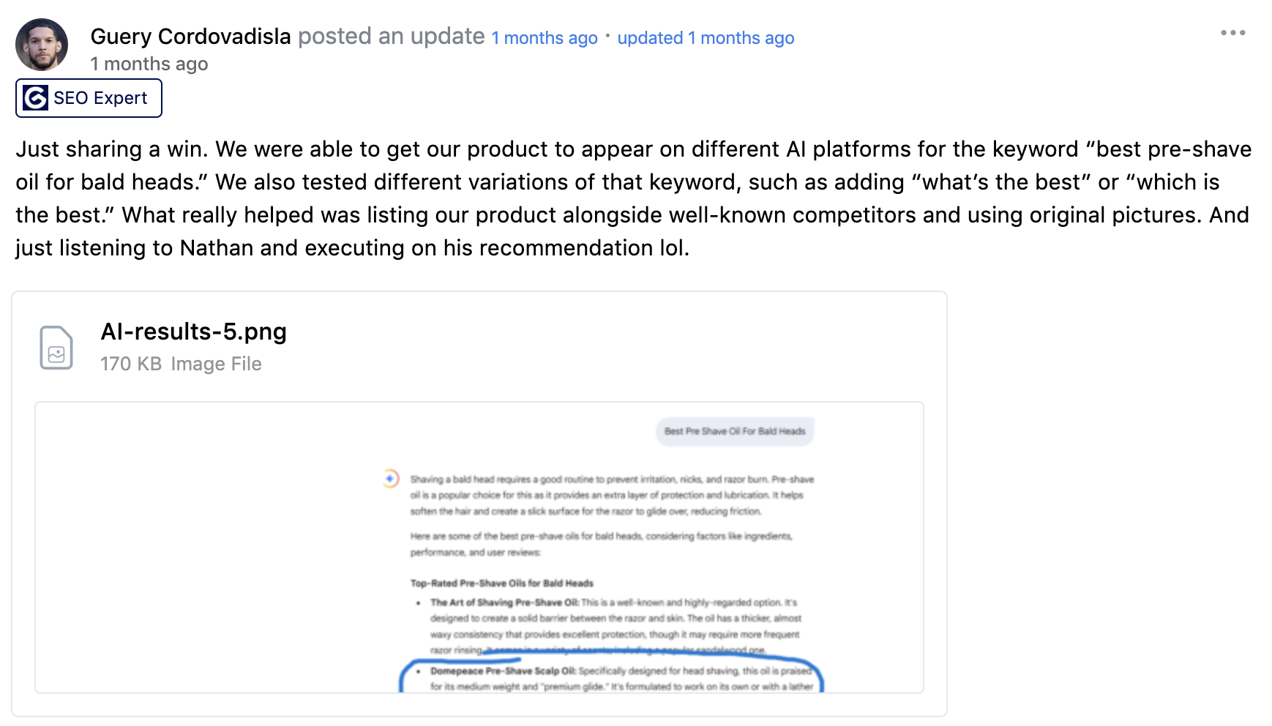Screen dimensions: 1272x726
Task: Click "The Art of Shaving Pre-Shave Oil" bullet
Action: (x=505, y=602)
